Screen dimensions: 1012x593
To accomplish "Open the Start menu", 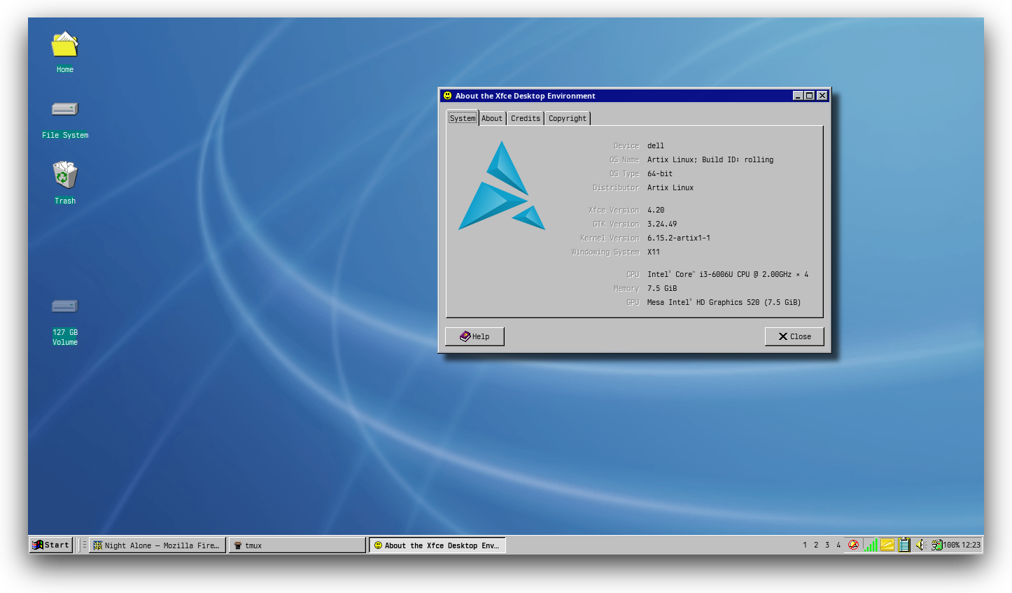I will pyautogui.click(x=50, y=544).
